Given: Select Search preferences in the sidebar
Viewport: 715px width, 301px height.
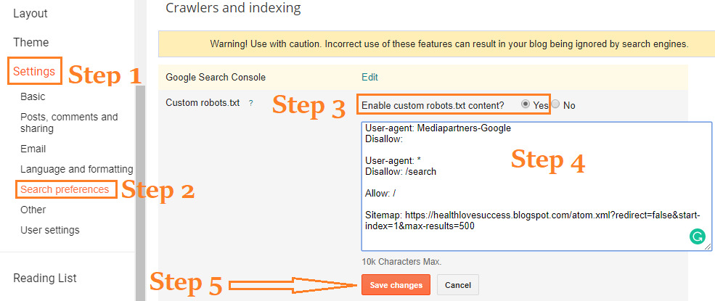Looking at the screenshot, I should coord(65,189).
